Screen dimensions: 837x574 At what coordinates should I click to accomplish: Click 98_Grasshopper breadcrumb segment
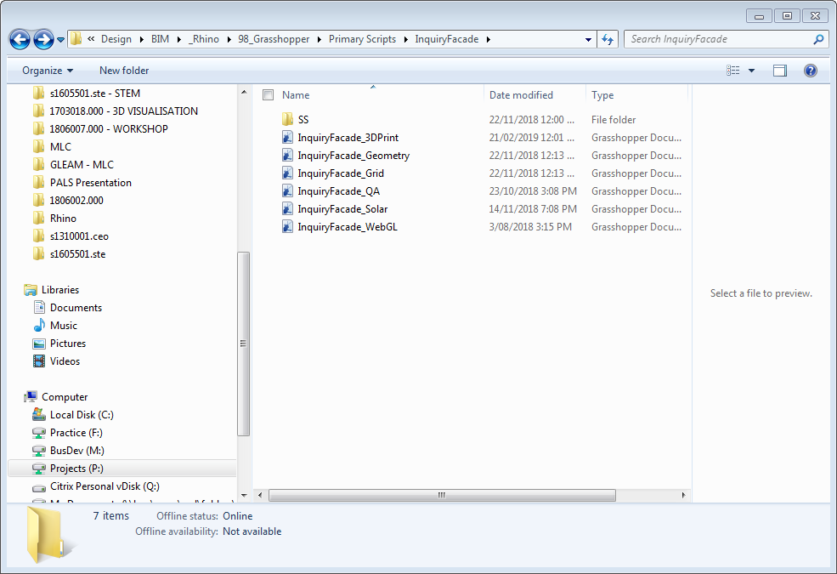point(274,39)
